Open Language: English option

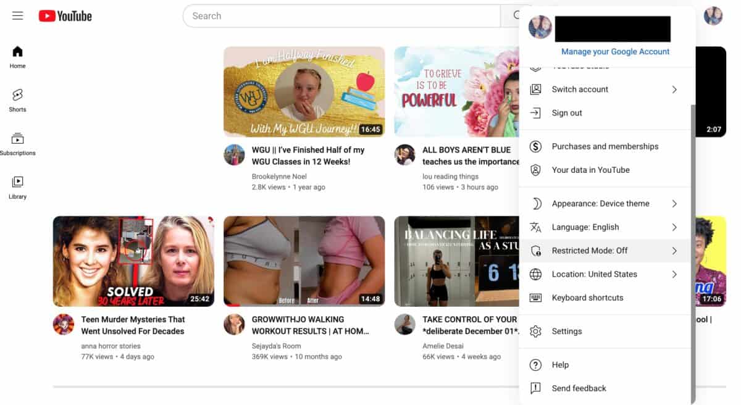click(x=605, y=227)
